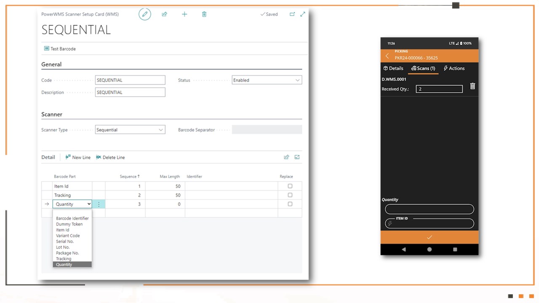Click the lightning icon in ITEM ID field

(390, 223)
